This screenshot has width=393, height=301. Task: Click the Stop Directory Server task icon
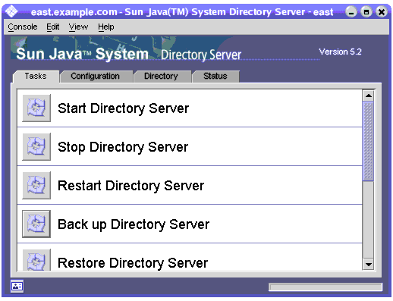click(36, 146)
